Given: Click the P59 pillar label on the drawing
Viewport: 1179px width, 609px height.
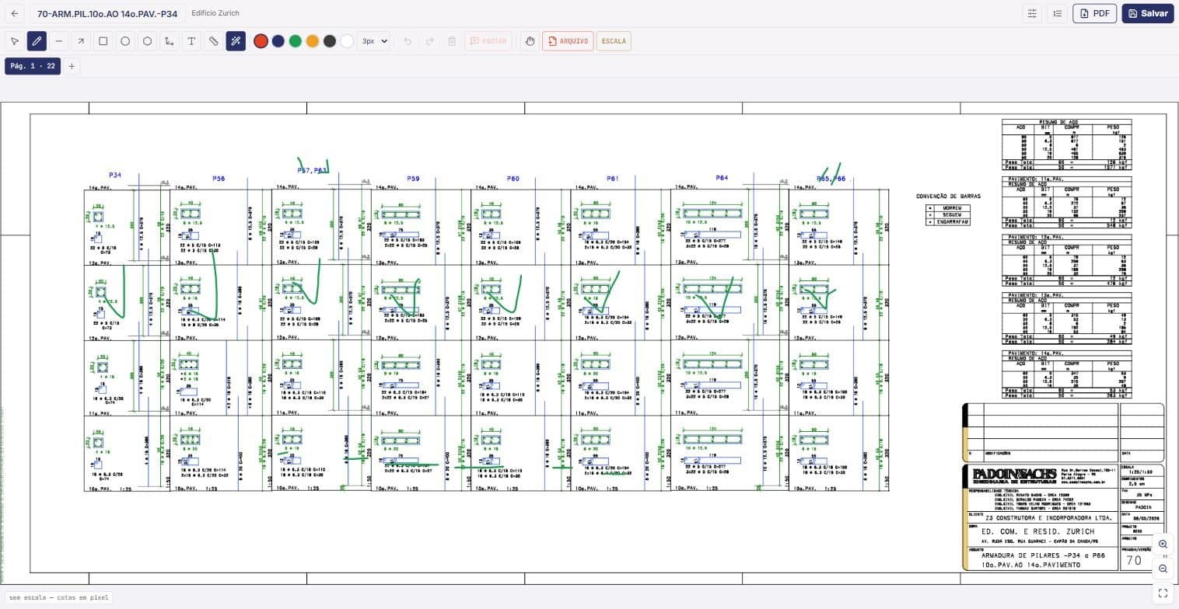Looking at the screenshot, I should (413, 179).
